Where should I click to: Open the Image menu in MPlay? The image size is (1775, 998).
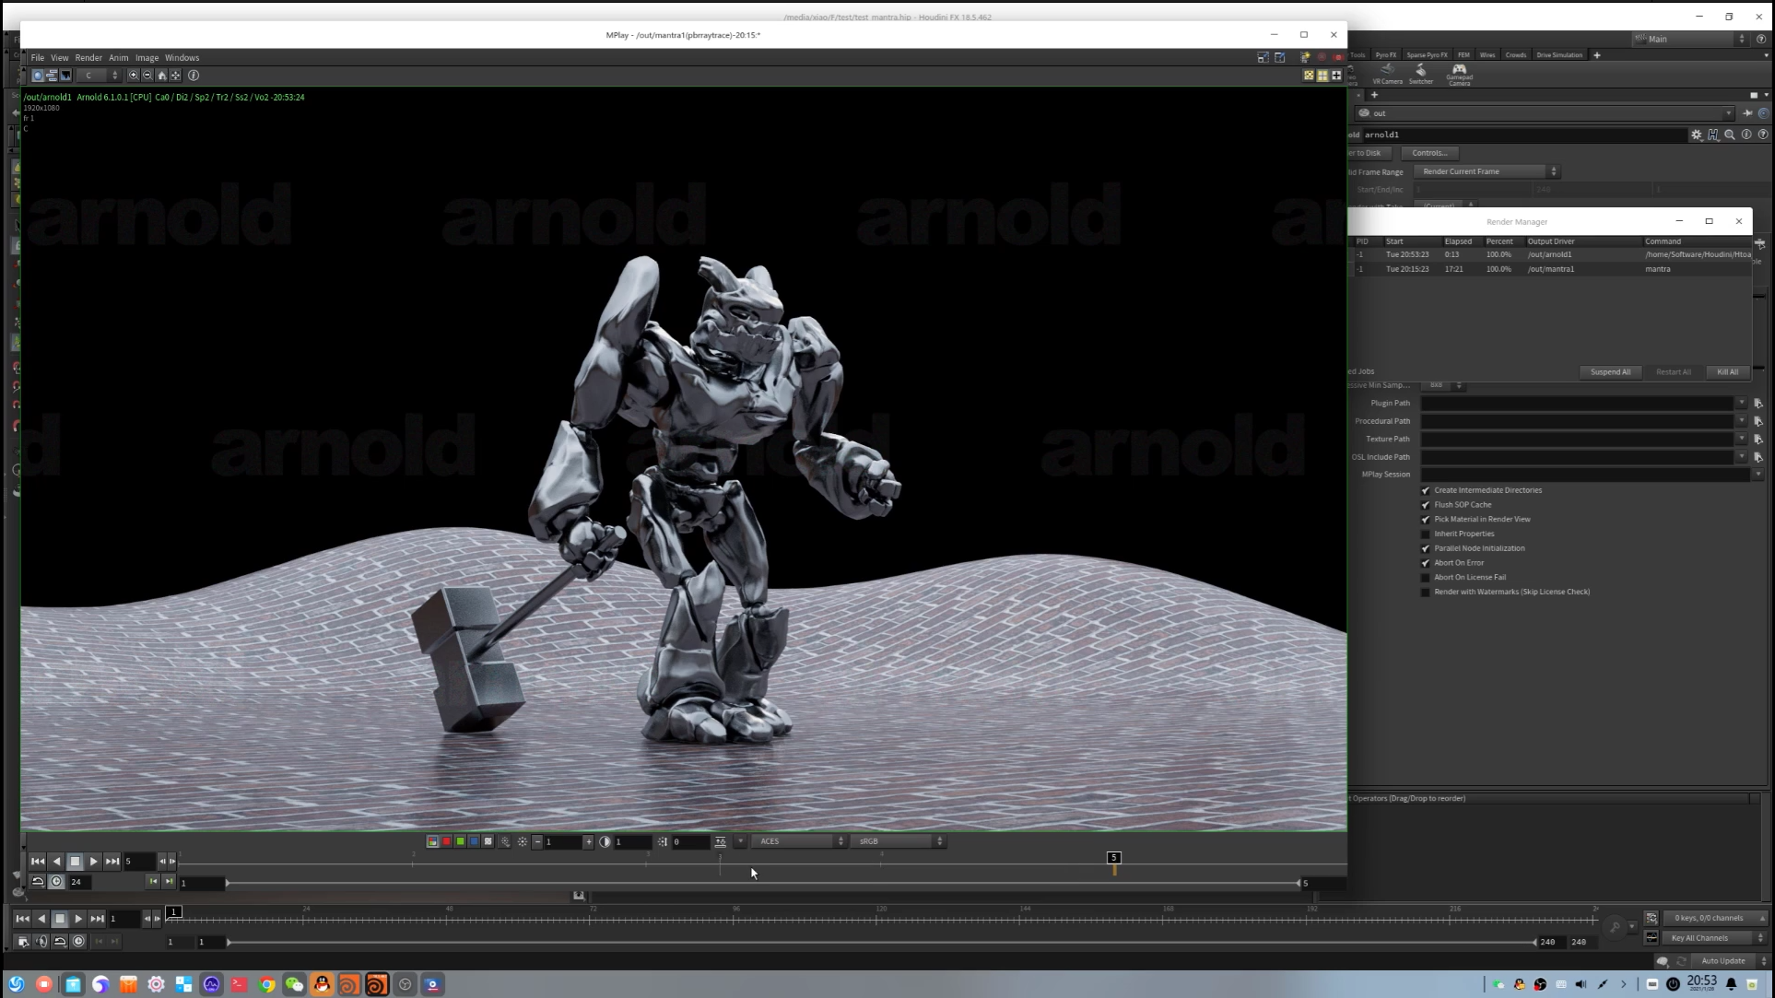[147, 57]
